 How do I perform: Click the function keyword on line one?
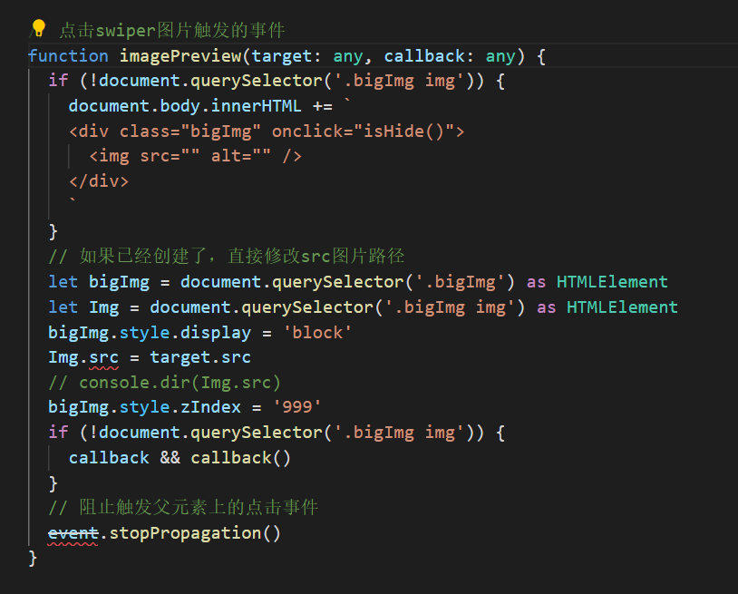[68, 55]
